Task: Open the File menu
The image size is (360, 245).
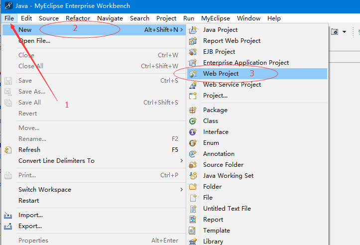Action: coord(9,18)
